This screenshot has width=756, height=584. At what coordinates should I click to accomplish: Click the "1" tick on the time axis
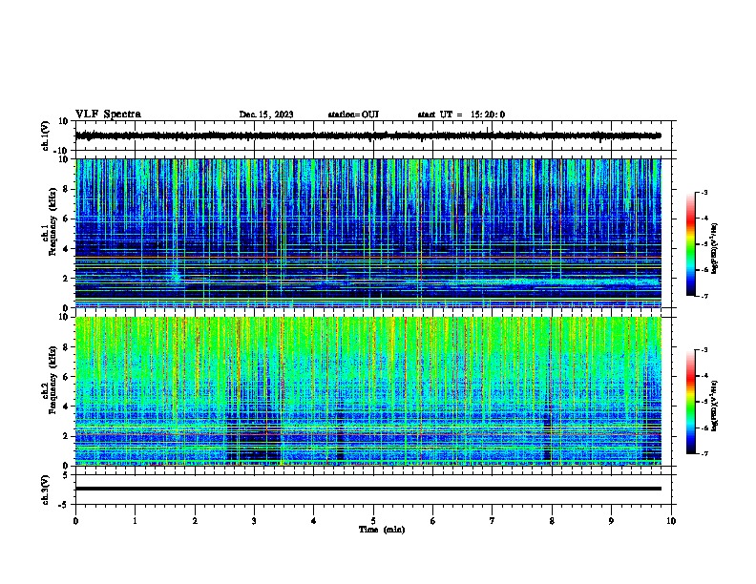point(136,521)
